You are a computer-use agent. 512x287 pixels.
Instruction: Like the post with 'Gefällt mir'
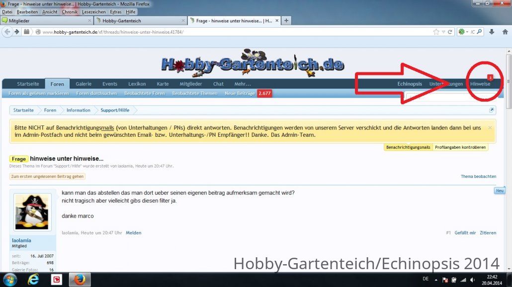tap(465, 232)
